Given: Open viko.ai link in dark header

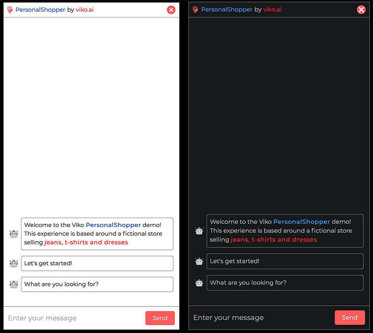Looking at the screenshot, I should pyautogui.click(x=272, y=9).
